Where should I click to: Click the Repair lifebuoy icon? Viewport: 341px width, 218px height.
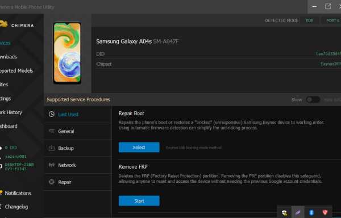[52, 182]
